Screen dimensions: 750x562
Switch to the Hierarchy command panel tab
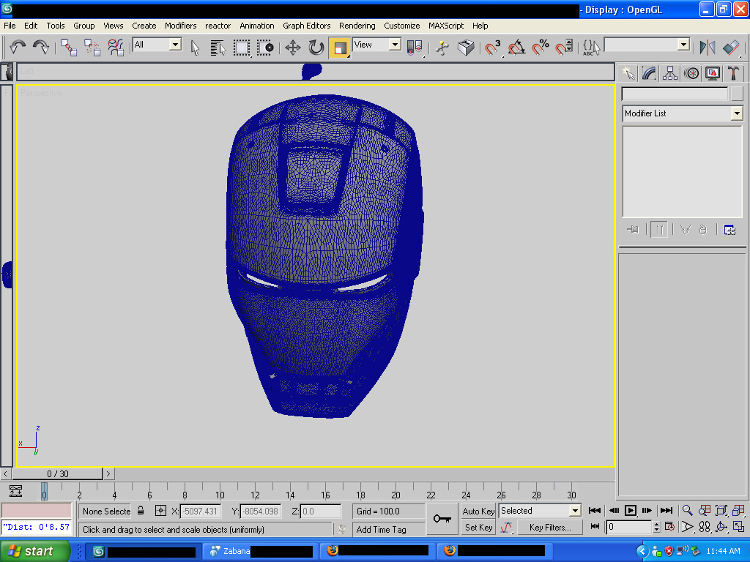(x=670, y=73)
